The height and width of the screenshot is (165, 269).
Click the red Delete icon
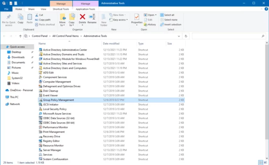point(82,16)
